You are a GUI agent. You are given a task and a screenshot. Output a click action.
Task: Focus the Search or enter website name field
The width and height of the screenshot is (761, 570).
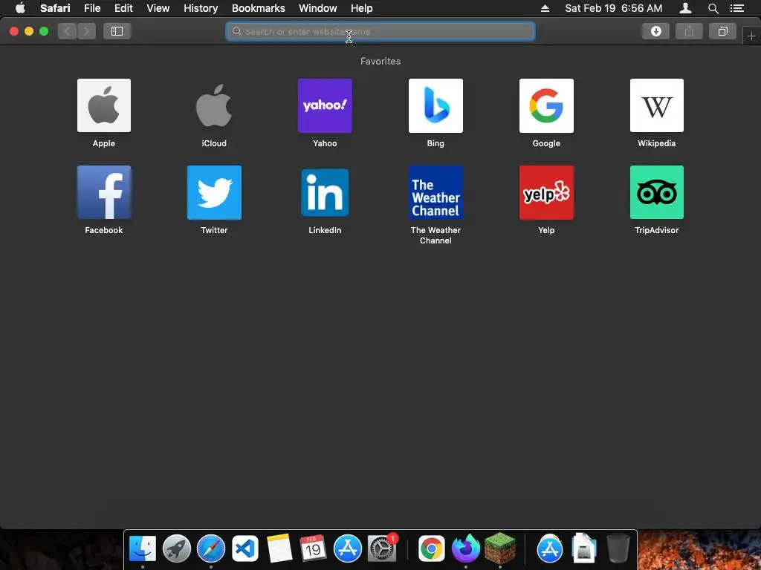pos(380,31)
